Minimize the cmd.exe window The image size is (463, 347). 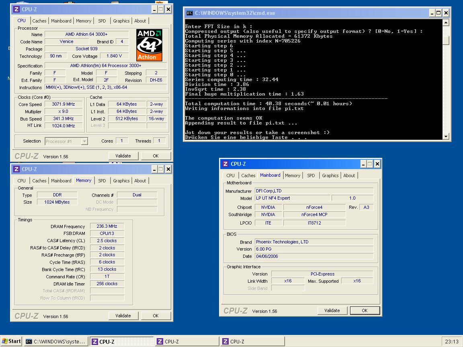tap(432, 13)
